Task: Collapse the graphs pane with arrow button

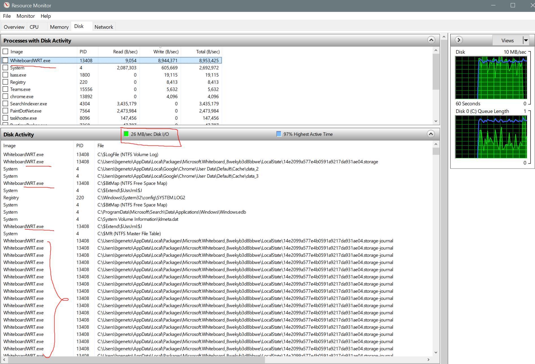Action: click(459, 40)
